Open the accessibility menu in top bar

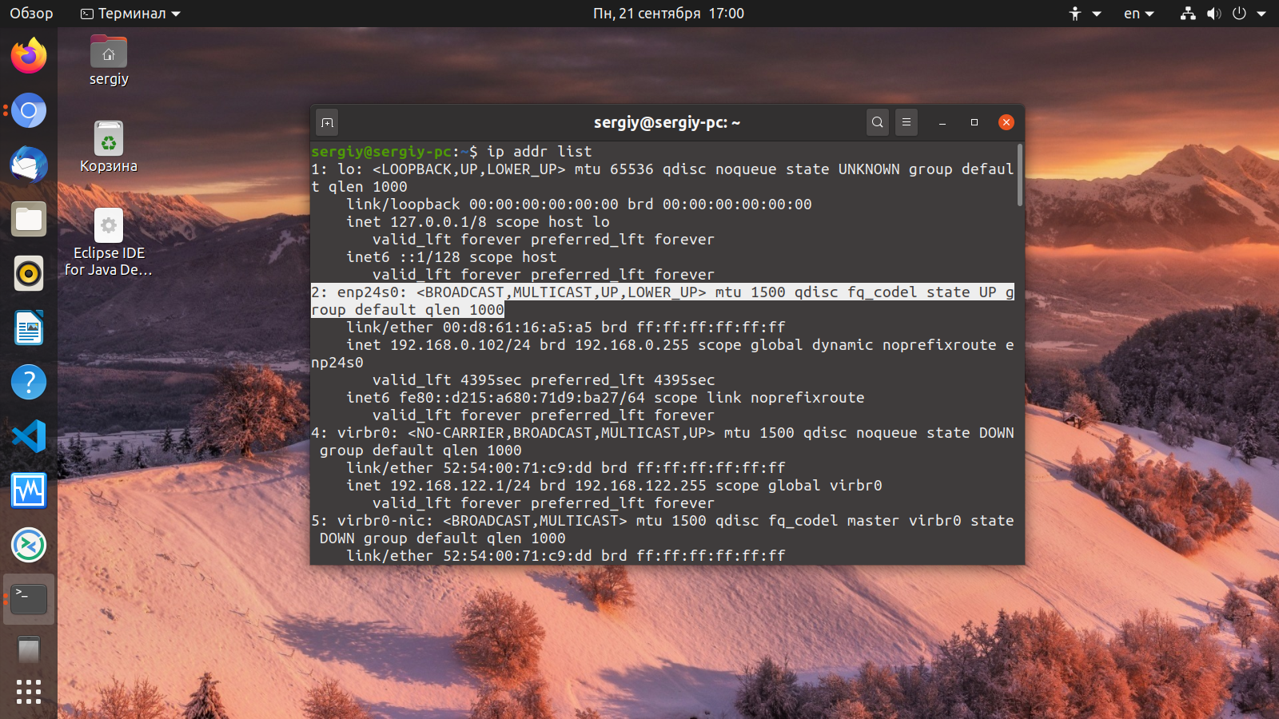(1084, 14)
